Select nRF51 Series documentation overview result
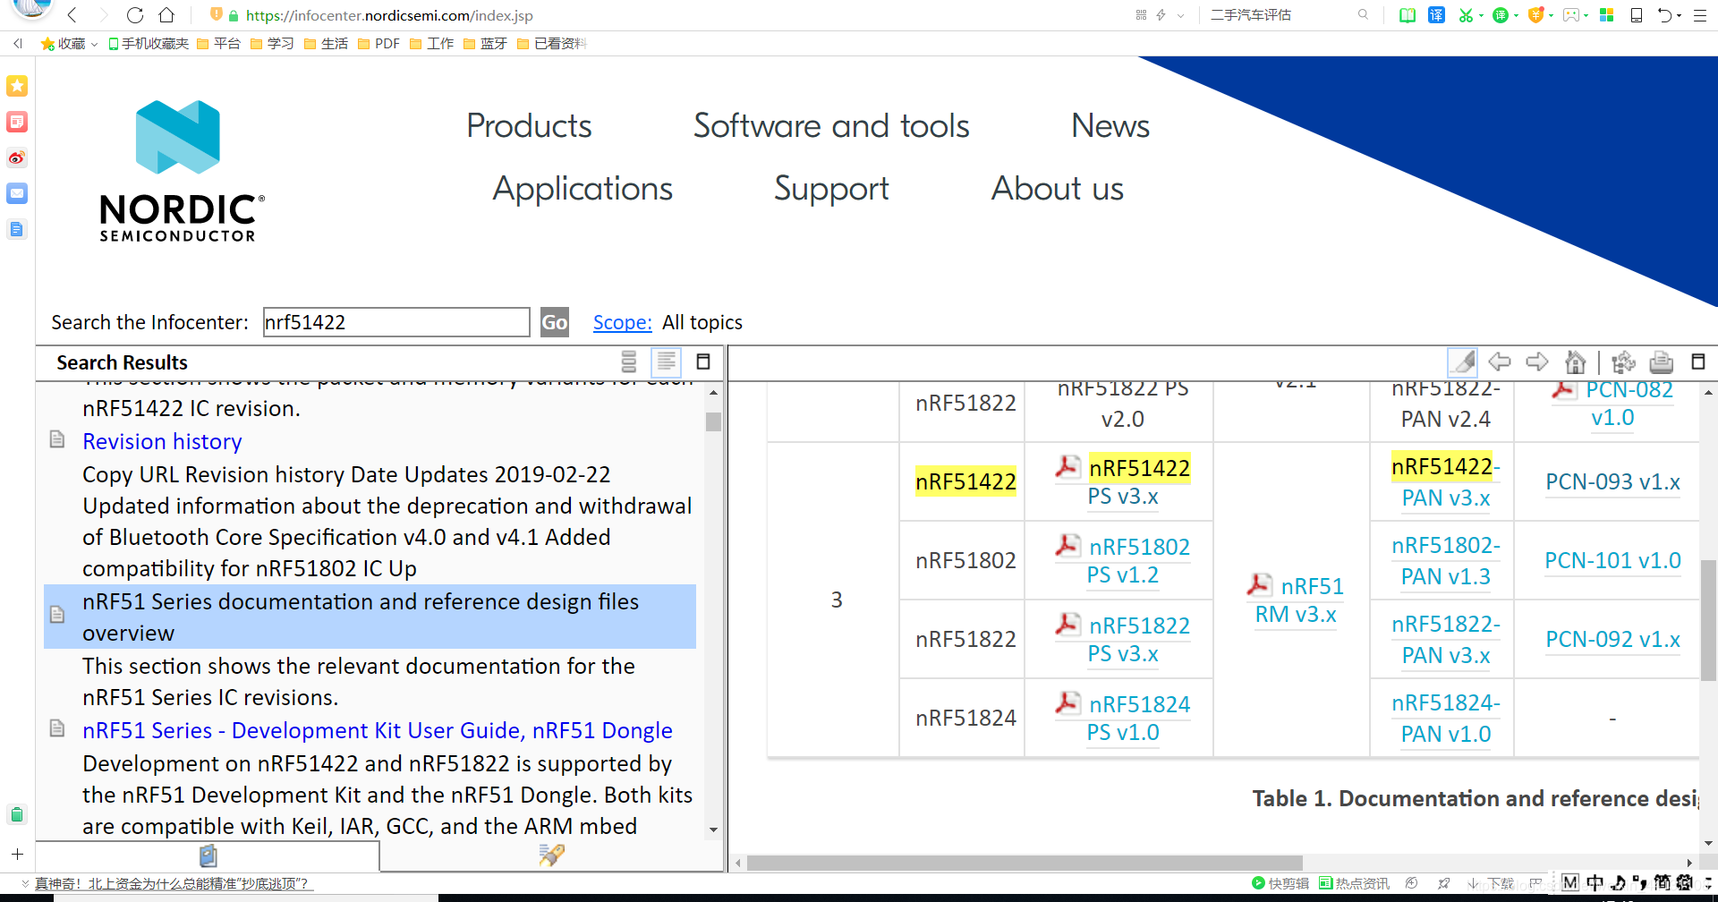This screenshot has height=902, width=1718. (x=370, y=617)
